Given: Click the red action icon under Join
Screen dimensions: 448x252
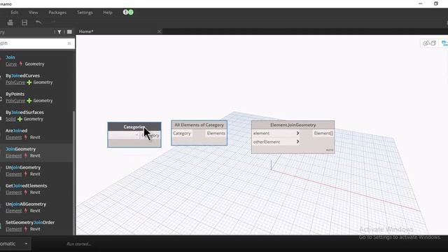Looking at the screenshot, I should [21, 64].
